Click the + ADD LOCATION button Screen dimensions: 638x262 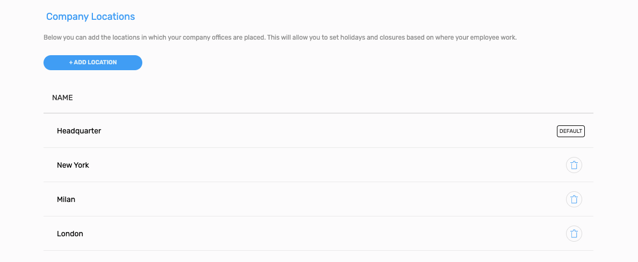pos(93,63)
